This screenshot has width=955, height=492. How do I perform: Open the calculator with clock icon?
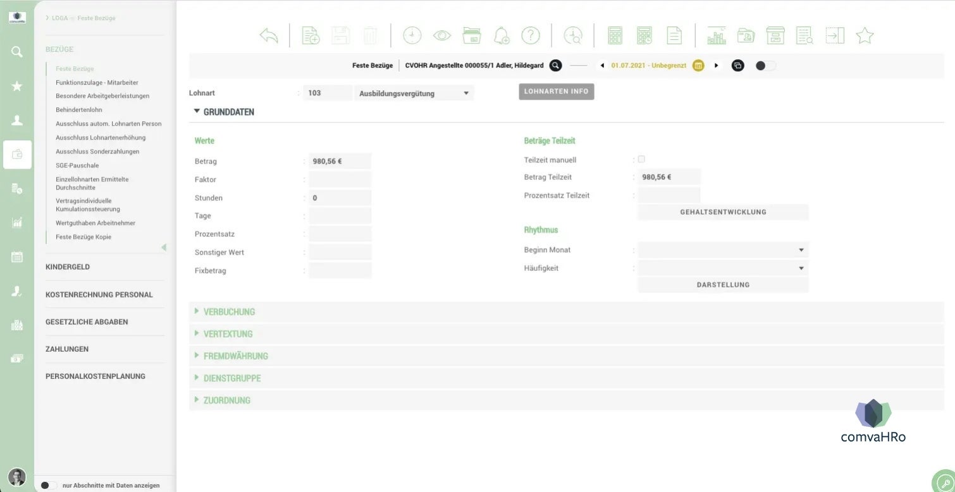(x=644, y=36)
